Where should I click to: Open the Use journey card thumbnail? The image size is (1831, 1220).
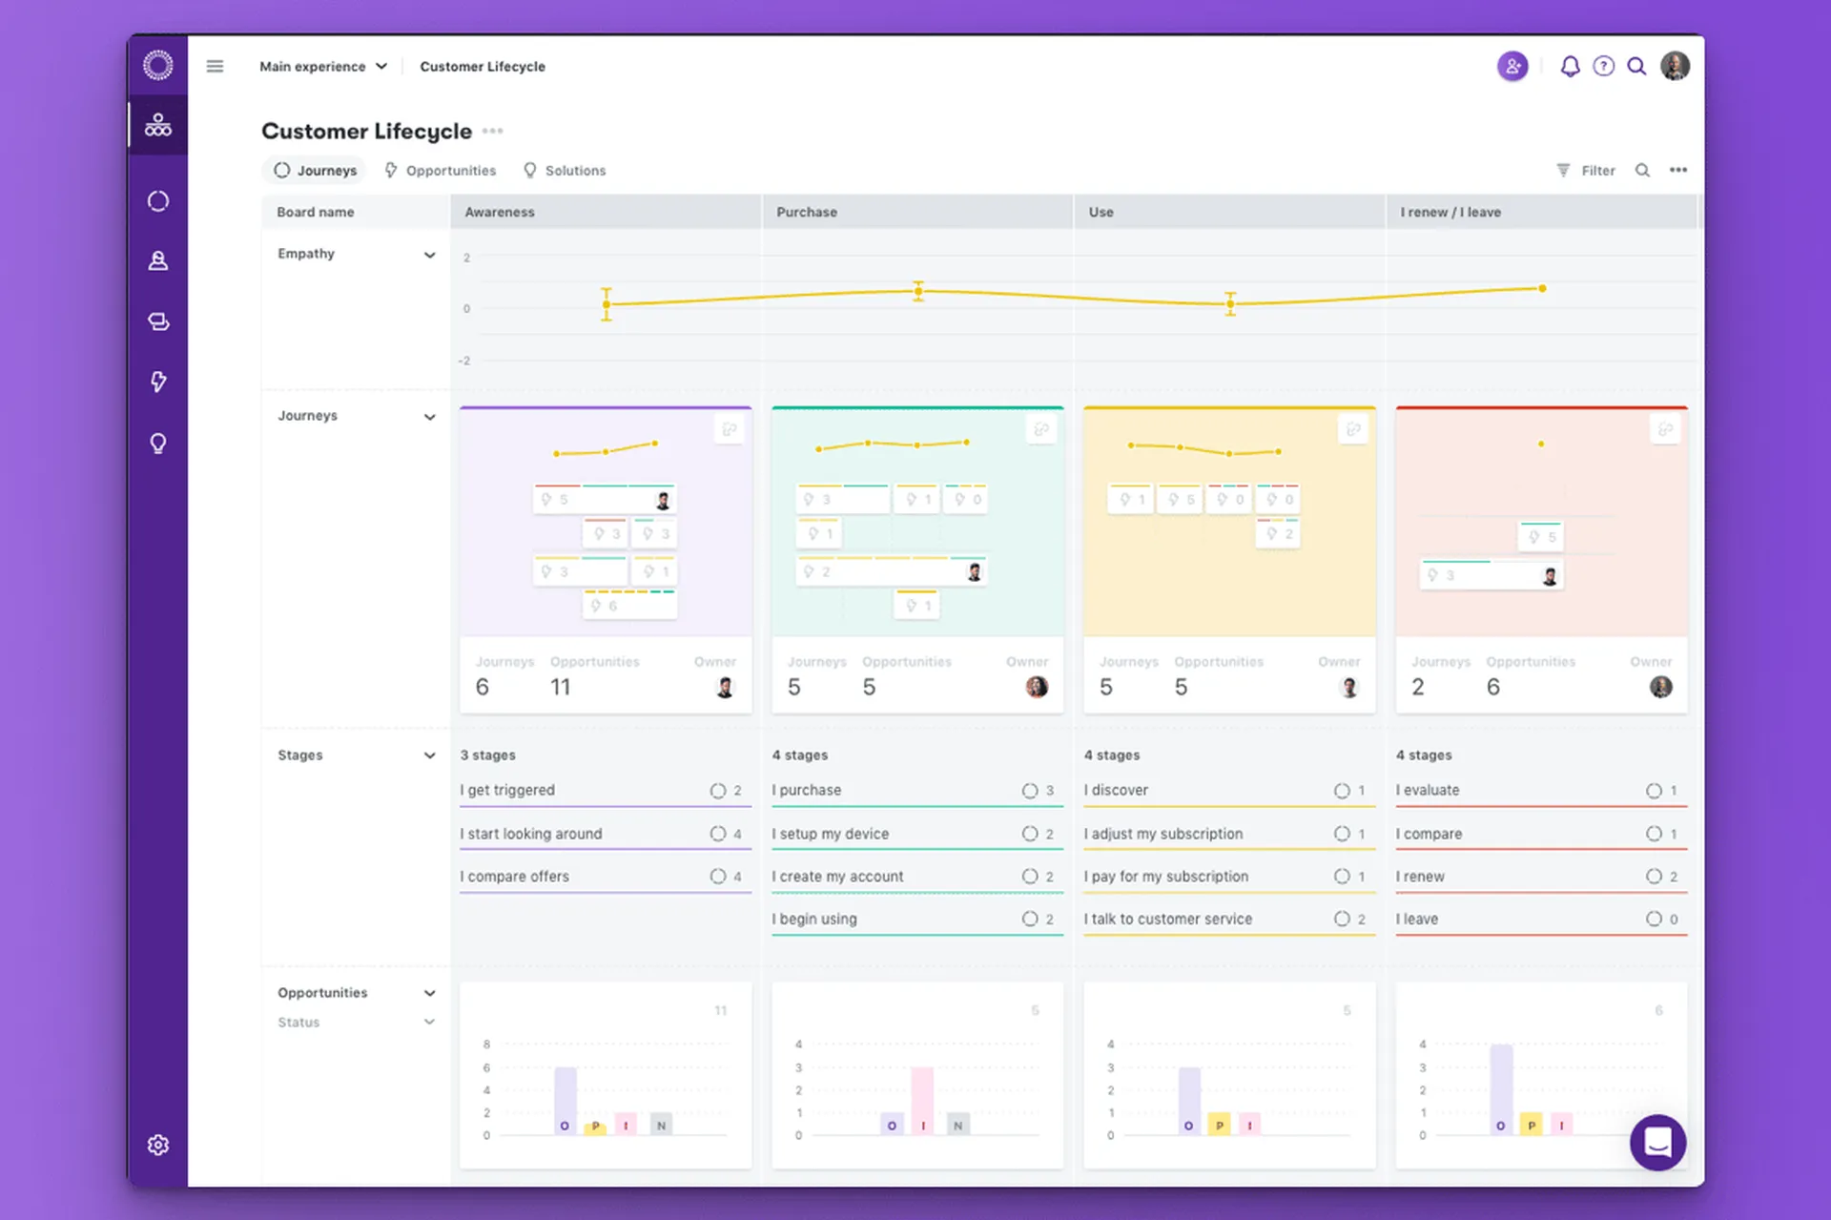point(1229,522)
